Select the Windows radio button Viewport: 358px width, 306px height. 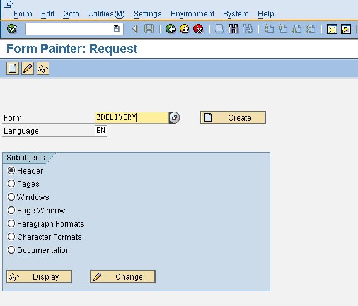(x=11, y=197)
